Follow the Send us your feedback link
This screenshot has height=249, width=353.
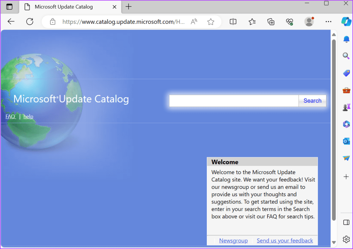pos(285,240)
